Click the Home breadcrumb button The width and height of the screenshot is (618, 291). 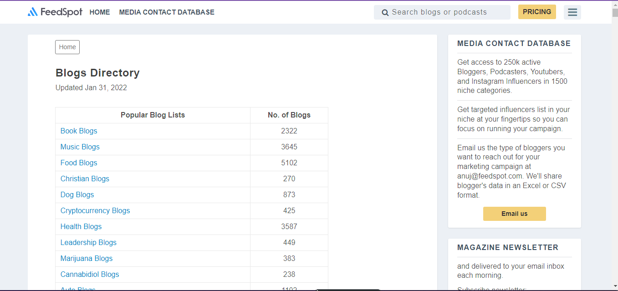[67, 47]
